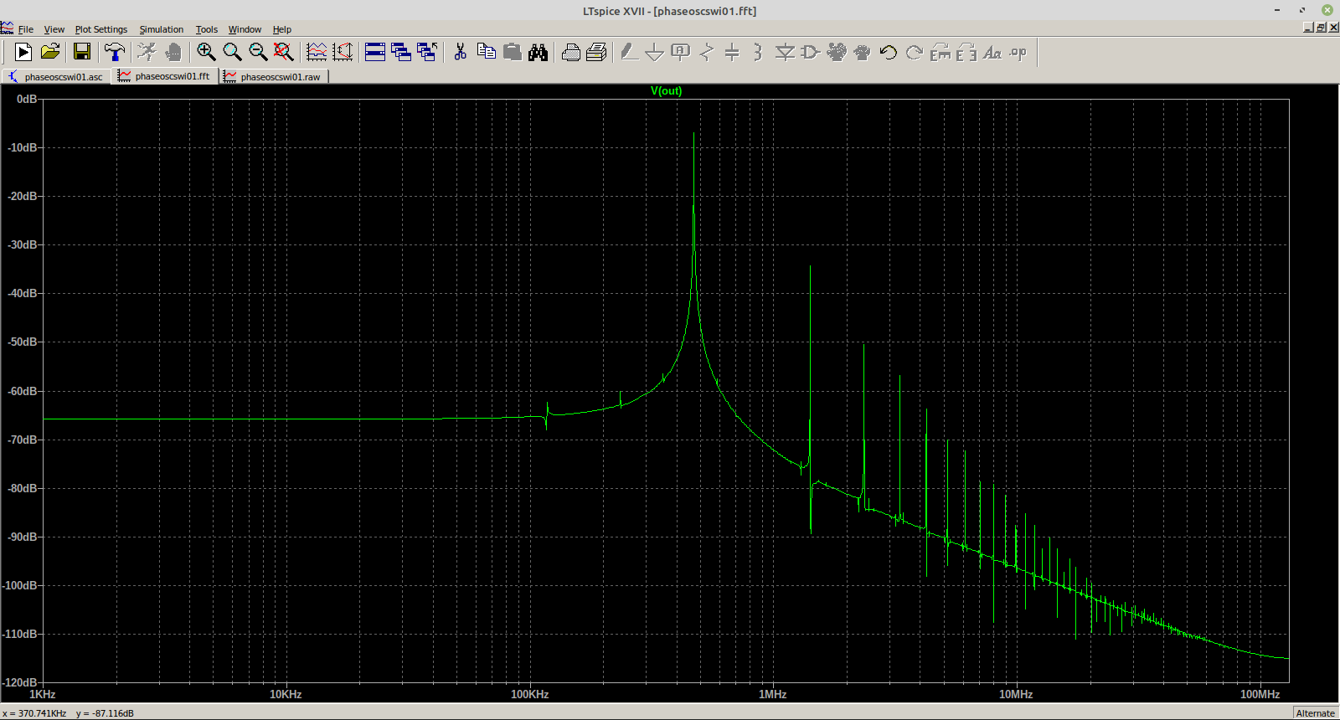The image size is (1340, 720).
Task: Click the -60dB axis label
Action: [x=22, y=391]
